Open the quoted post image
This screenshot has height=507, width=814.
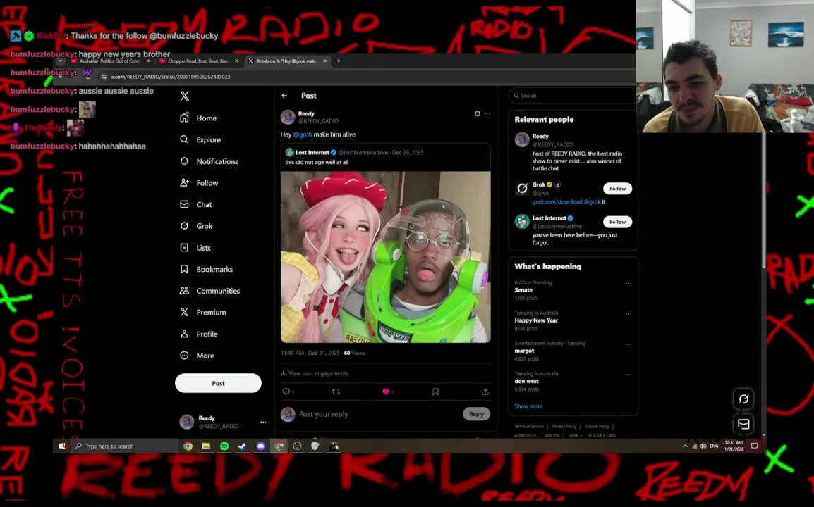(x=385, y=257)
